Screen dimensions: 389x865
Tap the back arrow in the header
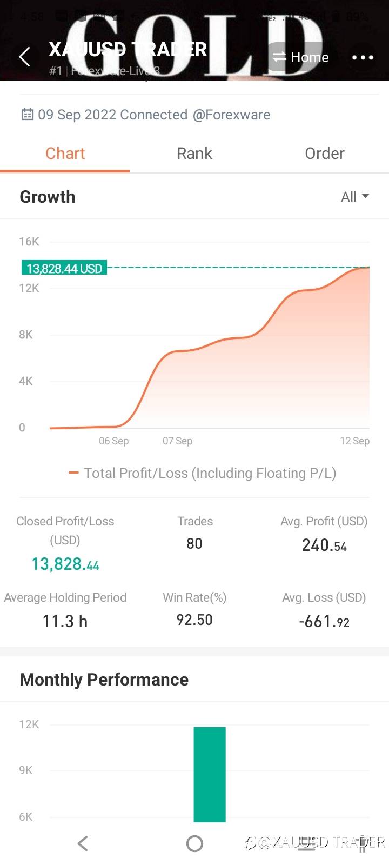(24, 57)
